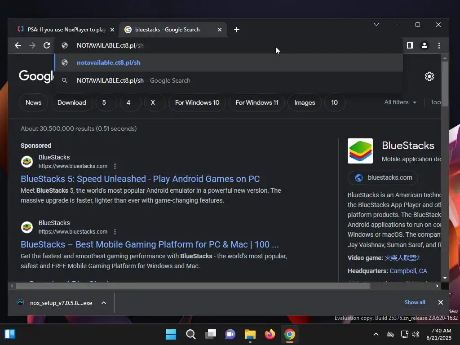The width and height of the screenshot is (460, 345).
Task: Click Show all downloads
Action: coord(415,302)
